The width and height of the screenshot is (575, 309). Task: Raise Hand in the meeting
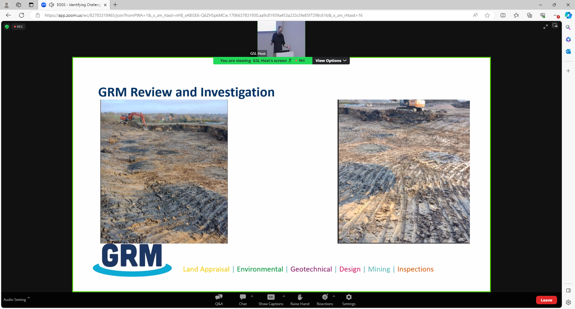coord(300,300)
